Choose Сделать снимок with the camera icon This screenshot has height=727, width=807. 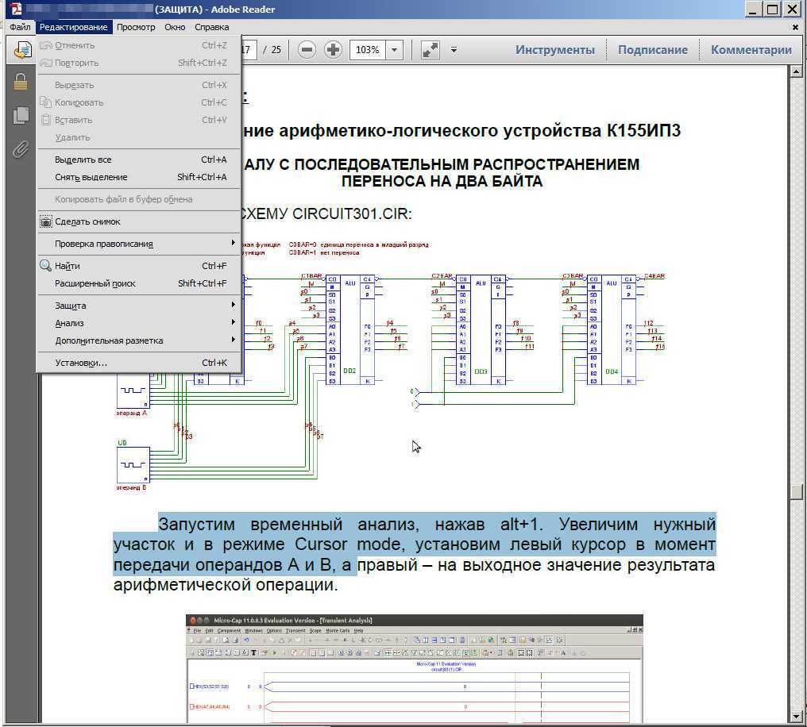coord(87,221)
